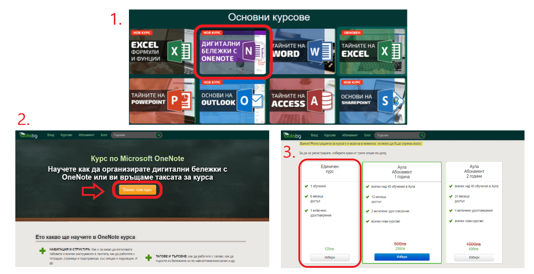Open the Дигитални бележки с OneNote course tile

[233, 51]
